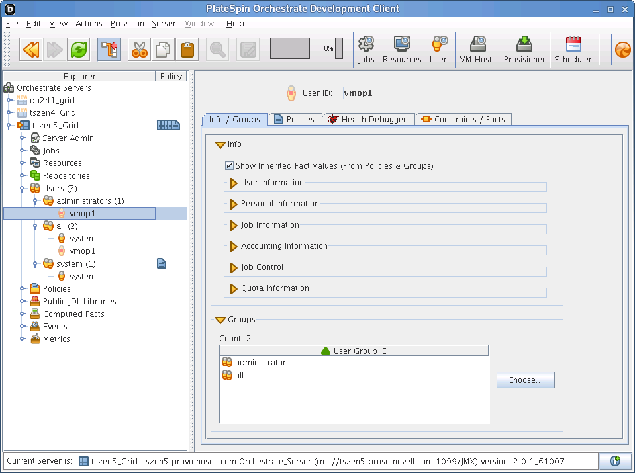635x473 pixels.
Task: Open the Provision menu
Action: tap(127, 23)
